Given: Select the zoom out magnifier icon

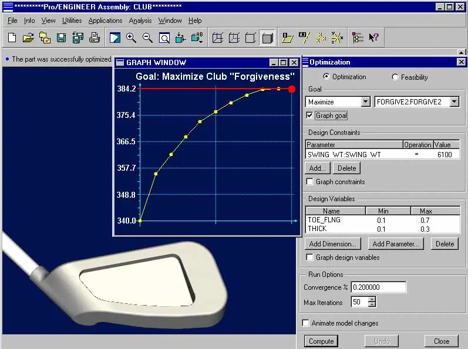Looking at the screenshot, I should (147, 38).
